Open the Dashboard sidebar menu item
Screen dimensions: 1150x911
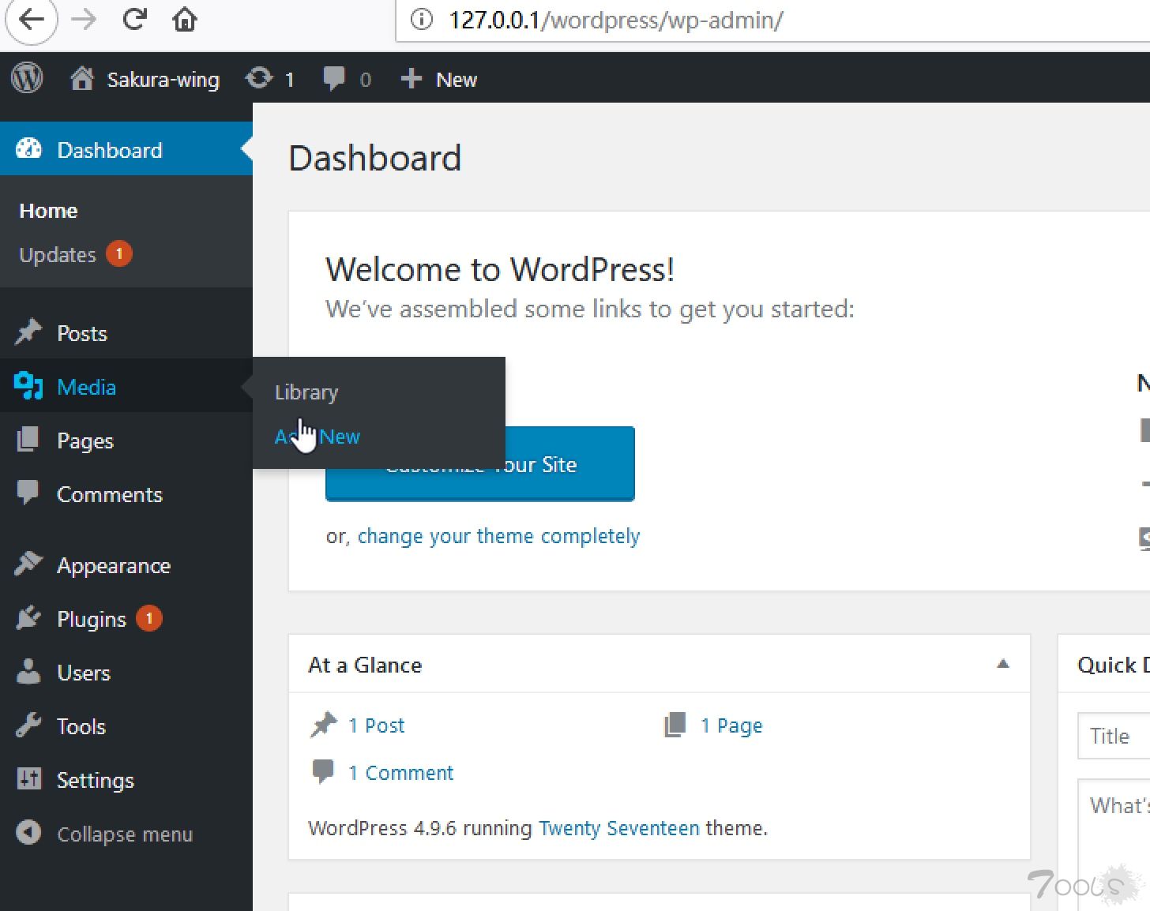pos(126,149)
